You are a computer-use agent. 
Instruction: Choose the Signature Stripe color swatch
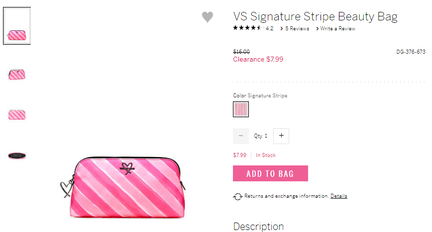click(x=241, y=109)
